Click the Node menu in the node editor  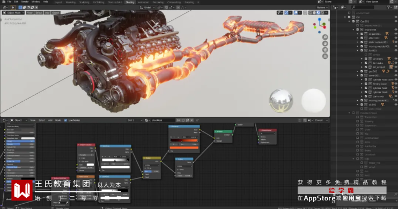(58, 120)
